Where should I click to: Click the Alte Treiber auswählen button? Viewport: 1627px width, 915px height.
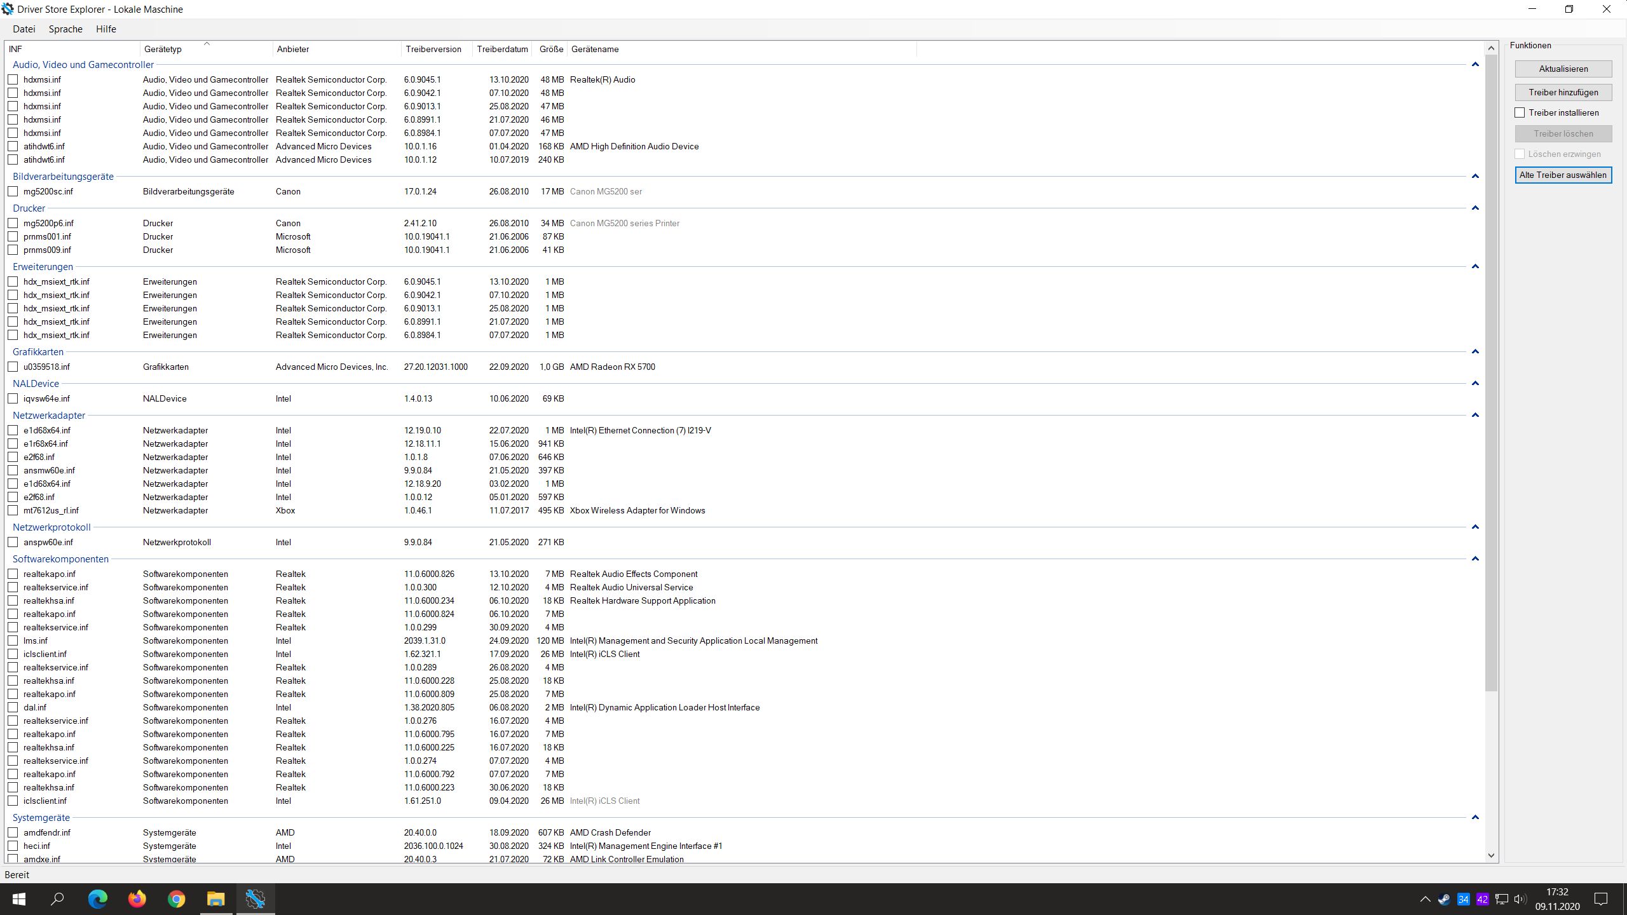[x=1563, y=175]
